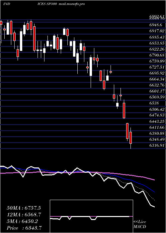Select the 6948.6 price level label

tap(156, 25)
